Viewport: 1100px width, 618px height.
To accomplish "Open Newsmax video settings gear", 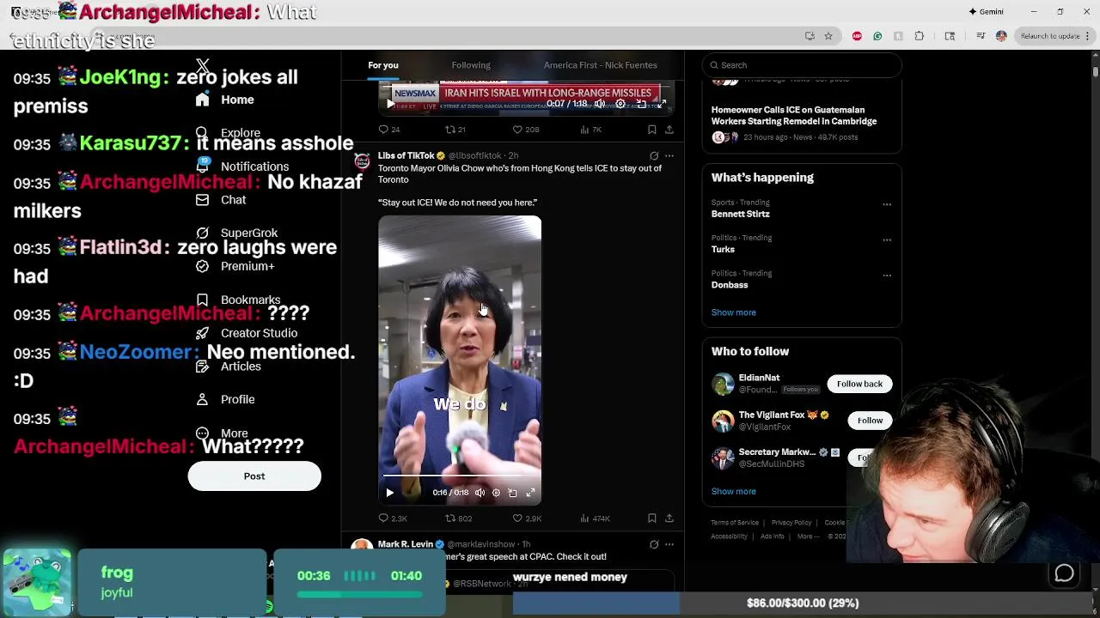I will pyautogui.click(x=620, y=104).
